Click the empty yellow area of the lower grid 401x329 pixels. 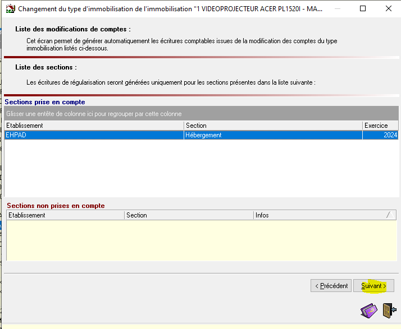[200, 240]
